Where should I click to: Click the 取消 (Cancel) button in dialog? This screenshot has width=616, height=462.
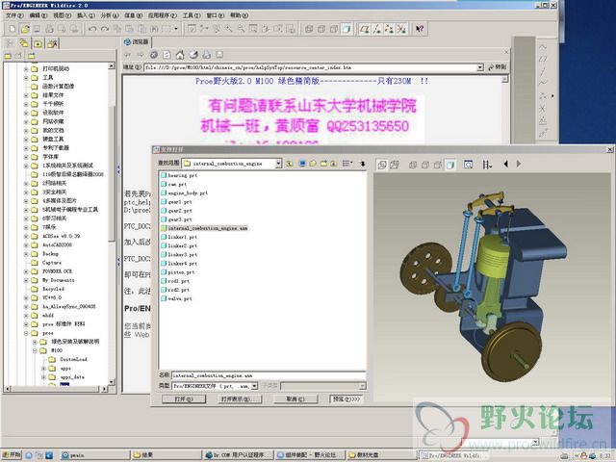(x=295, y=398)
